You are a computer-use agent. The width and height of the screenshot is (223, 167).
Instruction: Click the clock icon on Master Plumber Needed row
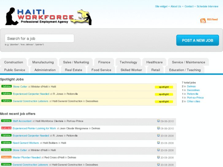(158, 157)
